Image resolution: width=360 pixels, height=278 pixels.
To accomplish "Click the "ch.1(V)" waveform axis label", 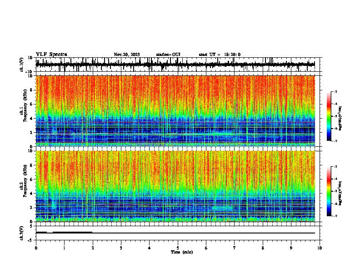I will 22,65.
